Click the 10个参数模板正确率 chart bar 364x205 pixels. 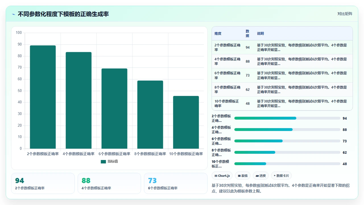click(186, 122)
